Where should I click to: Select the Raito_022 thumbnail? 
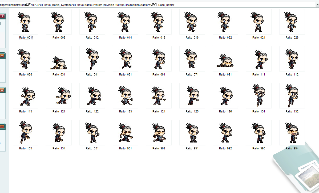click(225, 22)
